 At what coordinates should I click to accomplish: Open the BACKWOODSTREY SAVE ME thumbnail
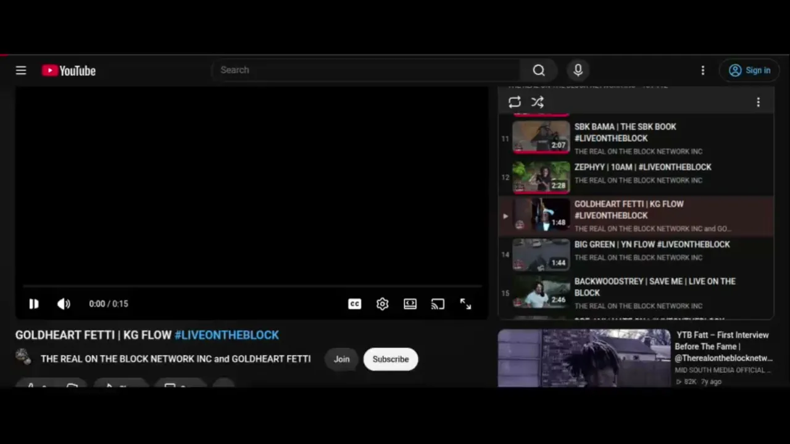click(541, 292)
